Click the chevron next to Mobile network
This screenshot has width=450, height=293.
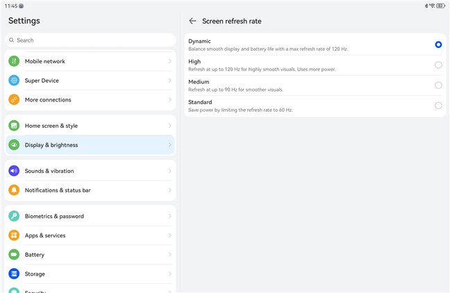[x=170, y=61]
